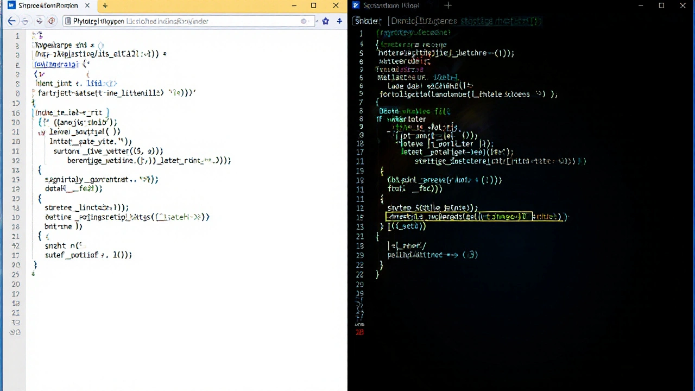
Task: Click the back navigation arrow in the browser
Action: tap(12, 21)
